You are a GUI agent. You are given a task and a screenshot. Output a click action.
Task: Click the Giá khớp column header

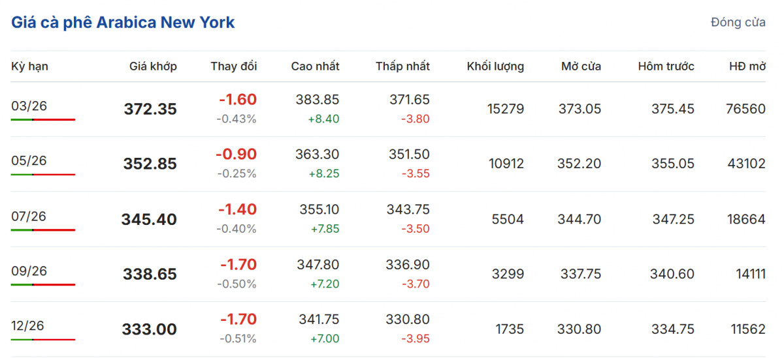click(153, 67)
